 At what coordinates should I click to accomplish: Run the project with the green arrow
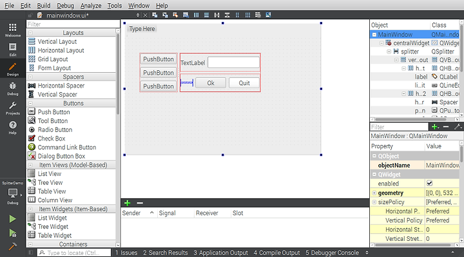tap(12, 219)
